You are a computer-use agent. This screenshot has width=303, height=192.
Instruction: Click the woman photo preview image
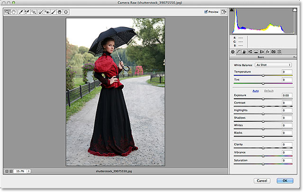tap(115, 92)
